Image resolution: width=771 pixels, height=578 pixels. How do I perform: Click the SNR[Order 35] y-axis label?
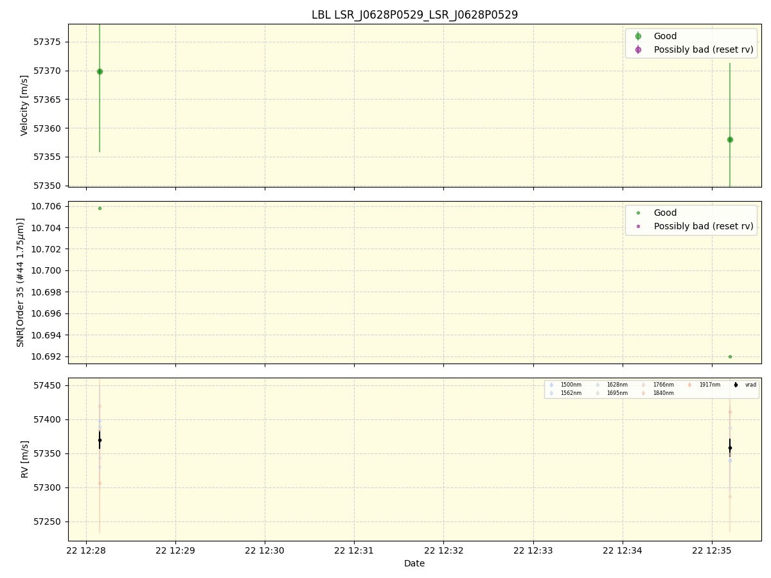21,283
